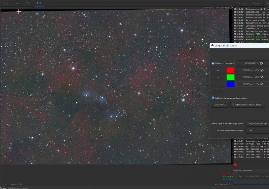Screen dimensions: 269x189
Task: Click the fwhm : N/A status text
Action: click(17, 185)
